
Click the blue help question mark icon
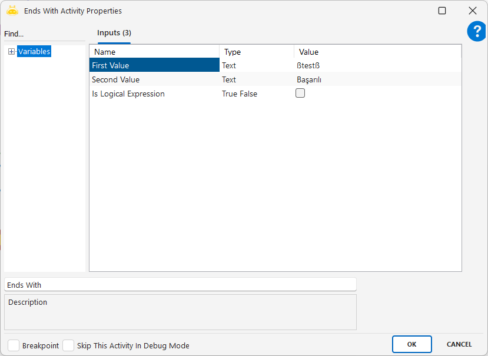pos(476,32)
